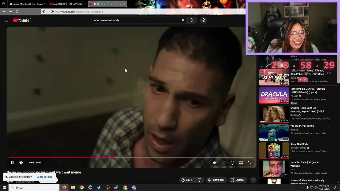Go to the YouTube home logo
Screen dimensions: 340x191
(21, 20)
